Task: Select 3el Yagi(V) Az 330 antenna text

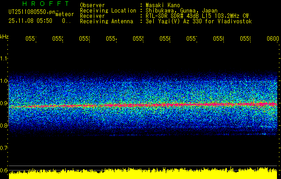Action: point(199,21)
